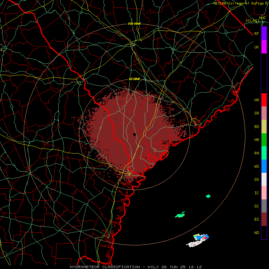Click the GC gray legend swatch
The image size is (269, 269).
tap(264, 206)
